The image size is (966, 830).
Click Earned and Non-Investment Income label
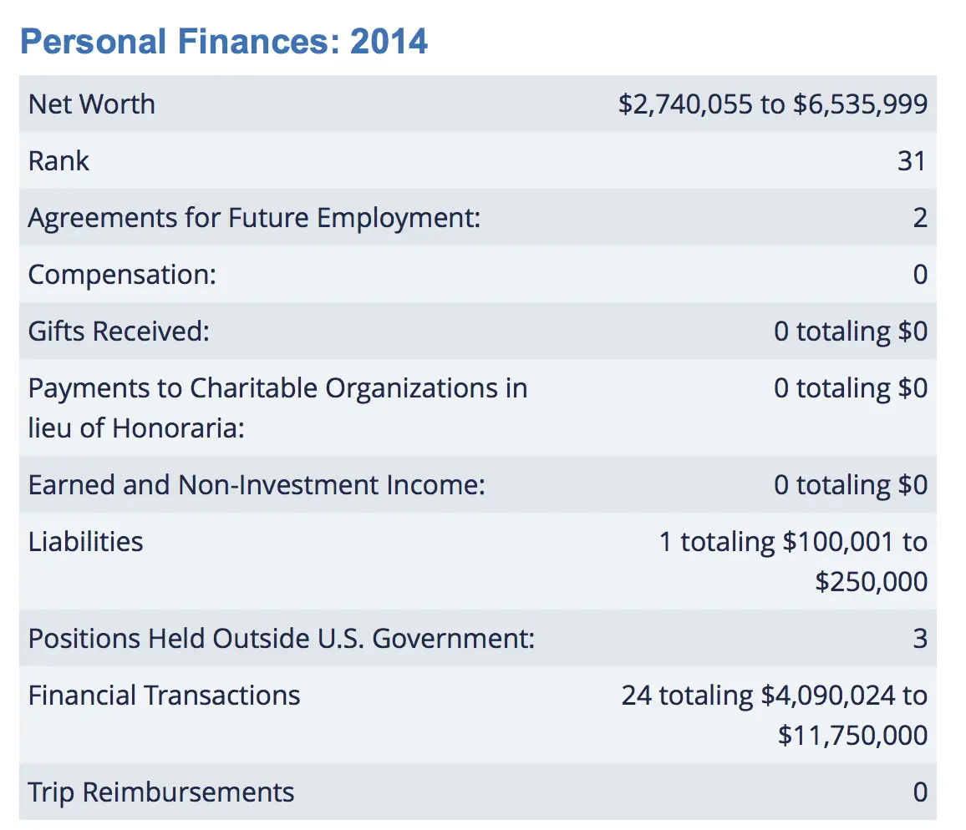click(257, 485)
